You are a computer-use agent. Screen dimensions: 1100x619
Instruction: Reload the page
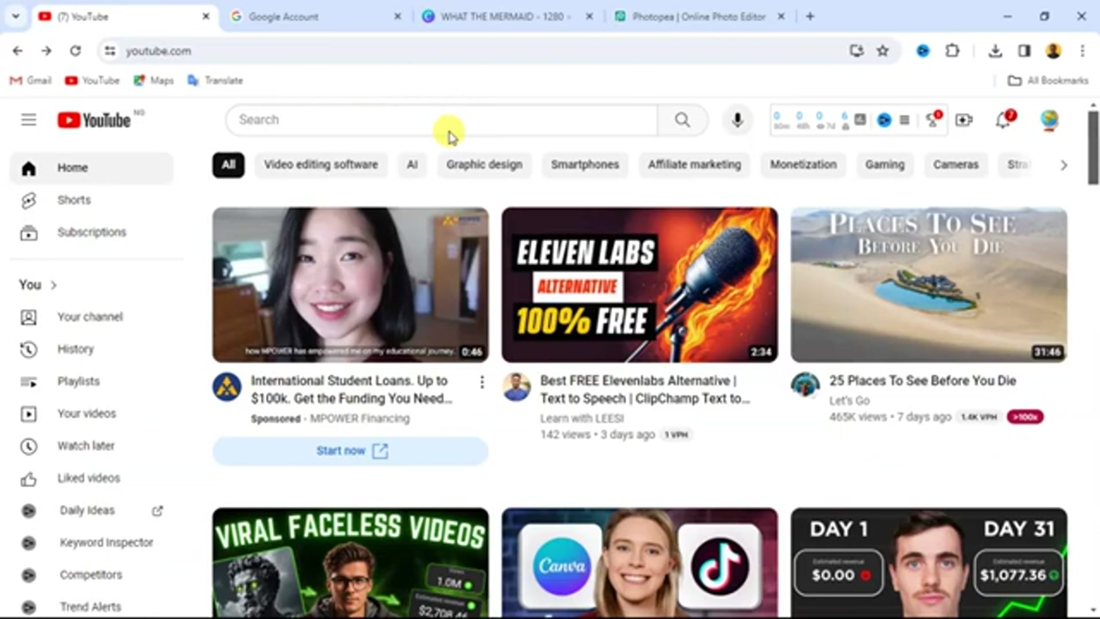click(75, 51)
